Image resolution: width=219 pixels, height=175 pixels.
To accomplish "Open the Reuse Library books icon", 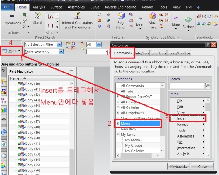I will pos(4,110).
